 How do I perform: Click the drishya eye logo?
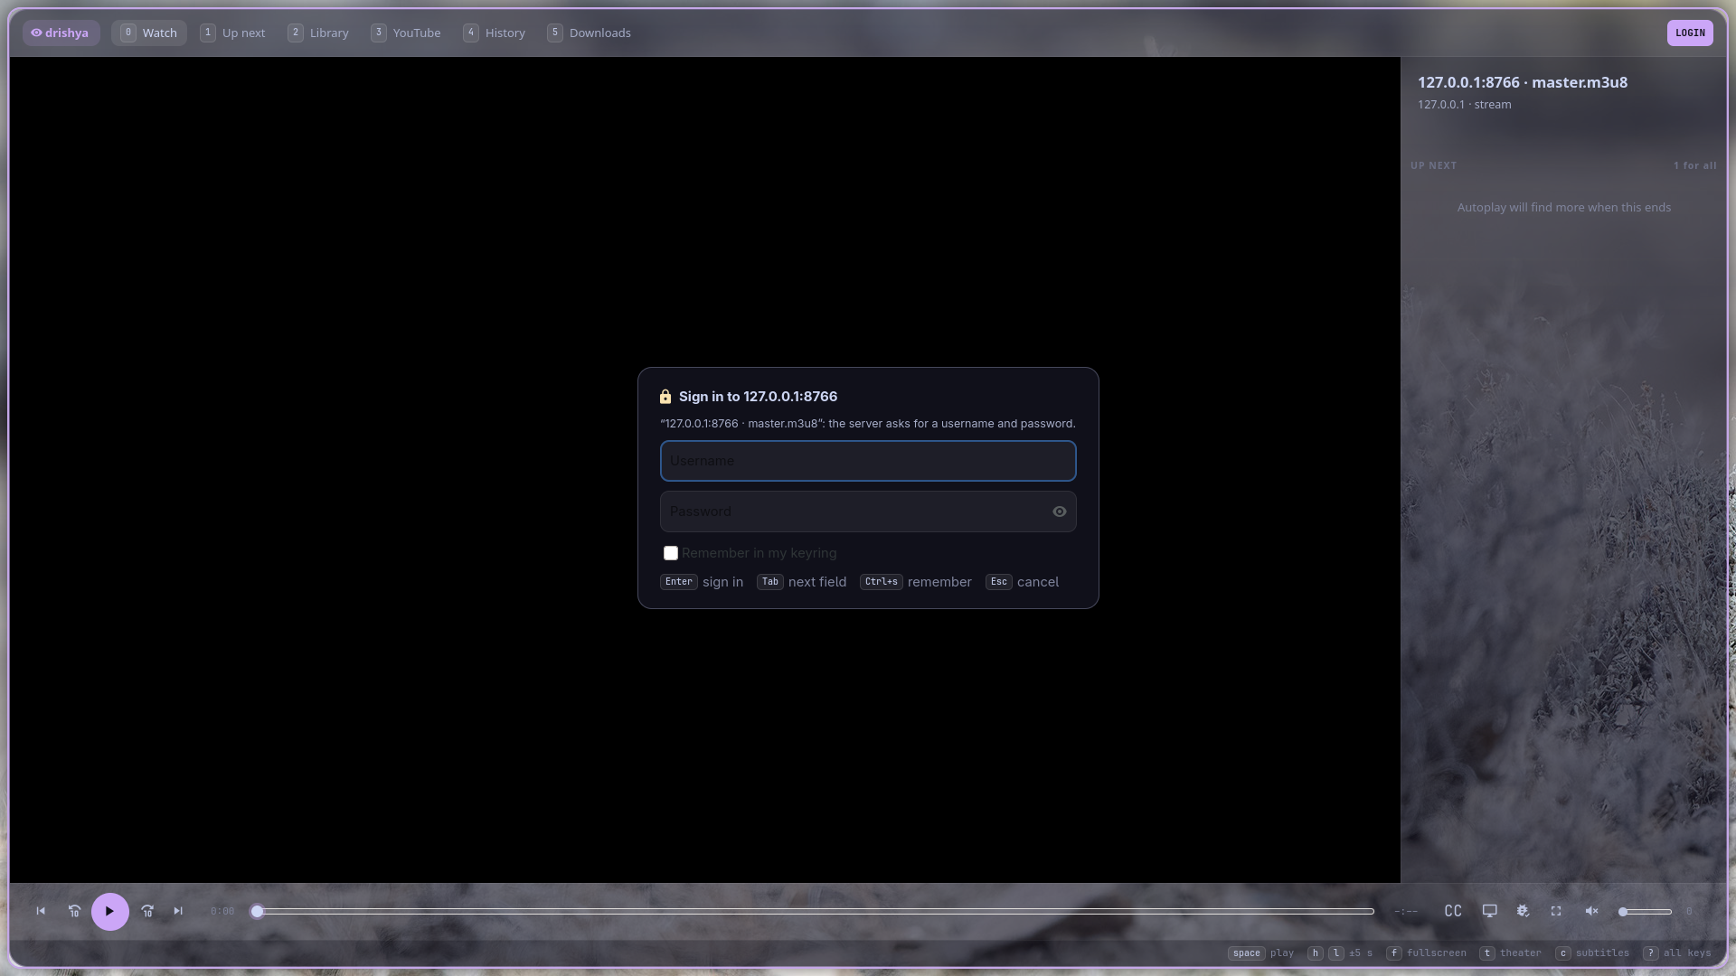point(61,33)
